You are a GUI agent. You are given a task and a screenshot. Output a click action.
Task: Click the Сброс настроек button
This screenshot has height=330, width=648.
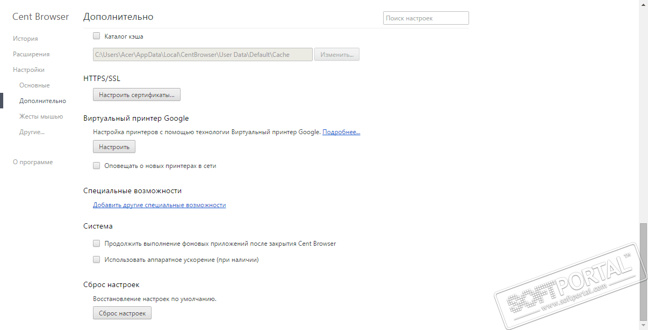pos(122,313)
